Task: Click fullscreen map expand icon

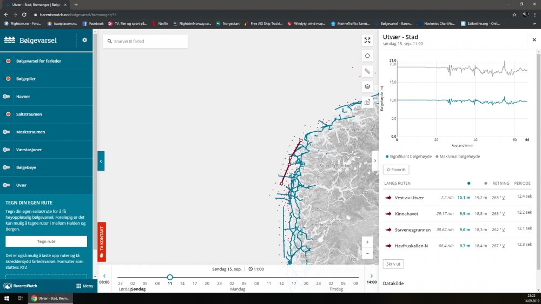Action: point(367,40)
